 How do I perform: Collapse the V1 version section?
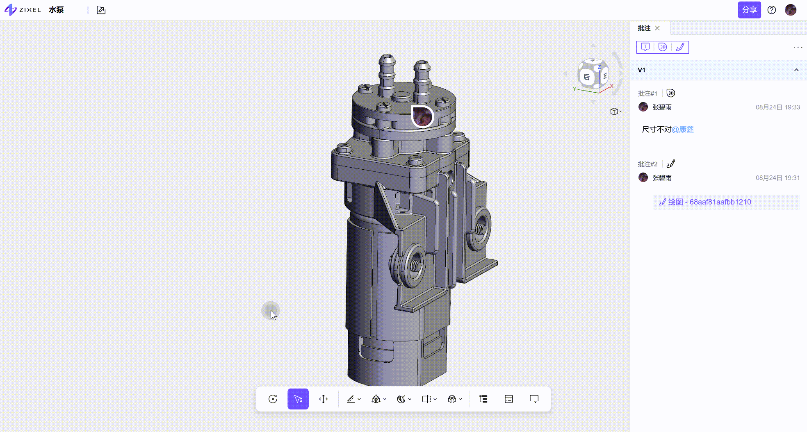(x=796, y=70)
